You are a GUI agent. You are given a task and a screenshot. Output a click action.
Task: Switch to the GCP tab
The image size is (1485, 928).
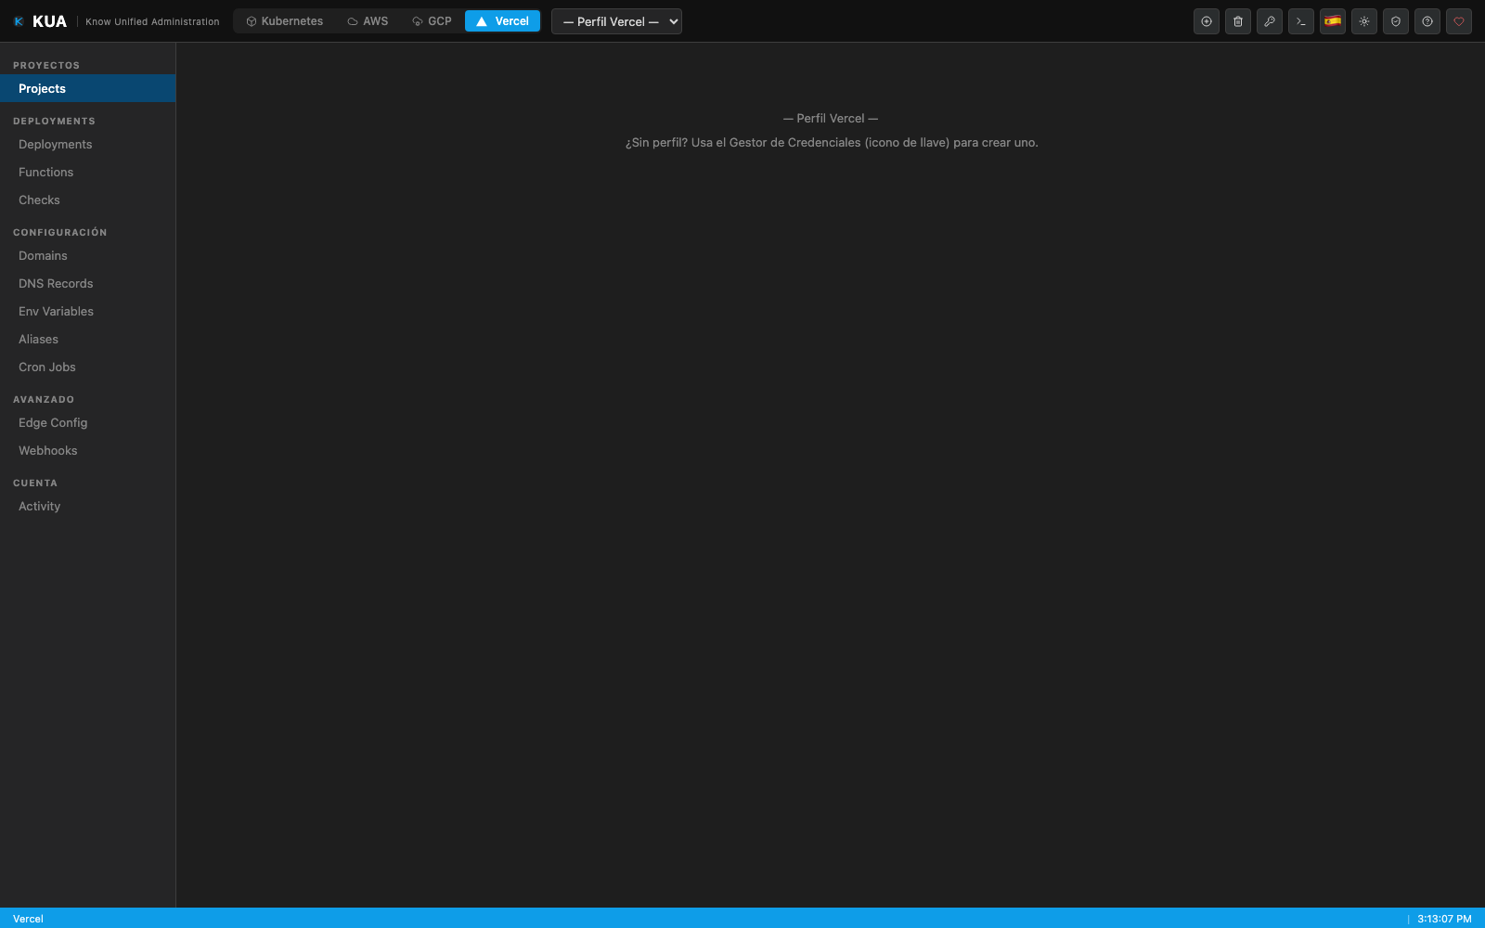(x=432, y=21)
